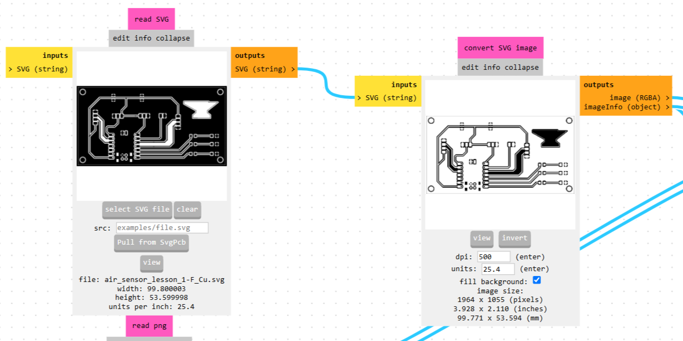
Task: Click the pink "read SVG" module title
Action: (x=151, y=19)
